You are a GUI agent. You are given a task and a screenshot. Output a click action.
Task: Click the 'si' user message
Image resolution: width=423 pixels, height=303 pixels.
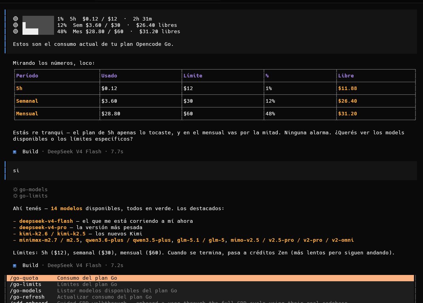(16, 170)
